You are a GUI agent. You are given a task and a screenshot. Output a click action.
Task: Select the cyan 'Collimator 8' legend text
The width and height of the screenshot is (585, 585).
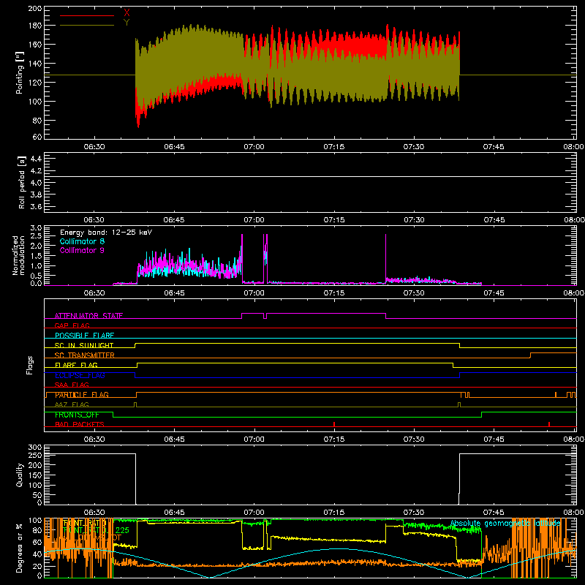(82, 241)
